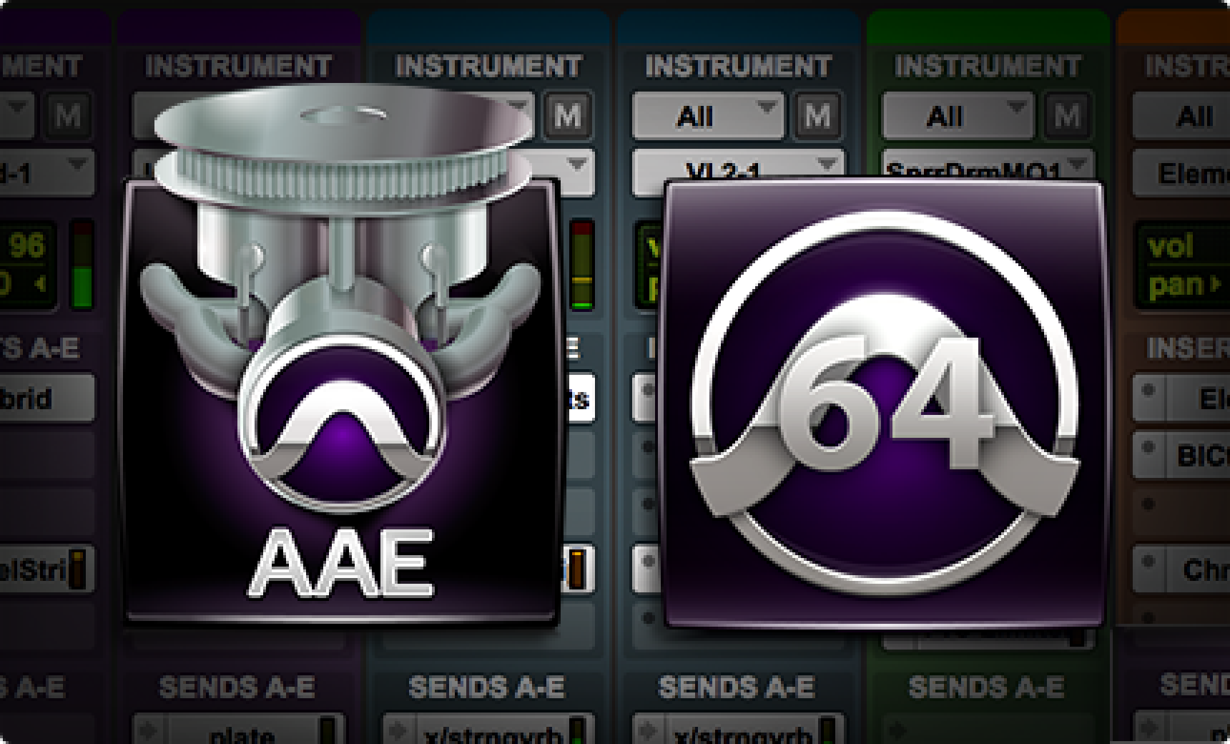The height and width of the screenshot is (744, 1230).
Task: Open the All dropdown above VL2-1
Action: tap(708, 115)
